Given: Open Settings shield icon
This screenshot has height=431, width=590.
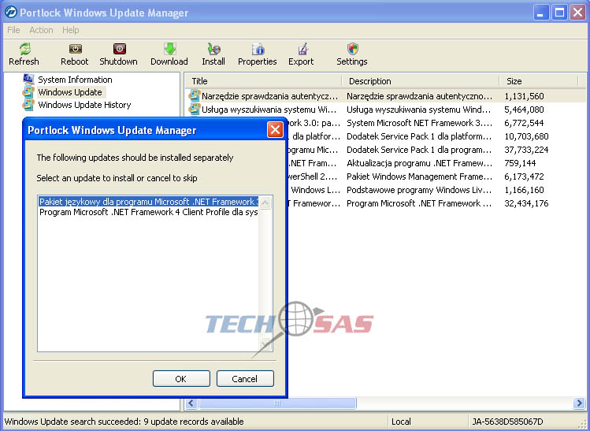Looking at the screenshot, I should (353, 49).
